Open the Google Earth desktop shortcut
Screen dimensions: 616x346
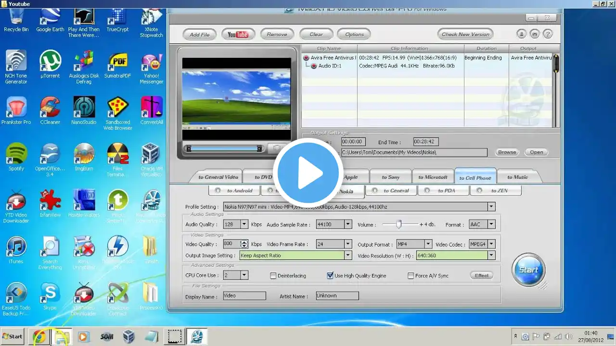[50, 20]
